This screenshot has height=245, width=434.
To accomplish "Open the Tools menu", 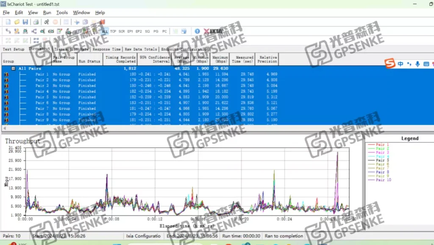I will (62, 12).
